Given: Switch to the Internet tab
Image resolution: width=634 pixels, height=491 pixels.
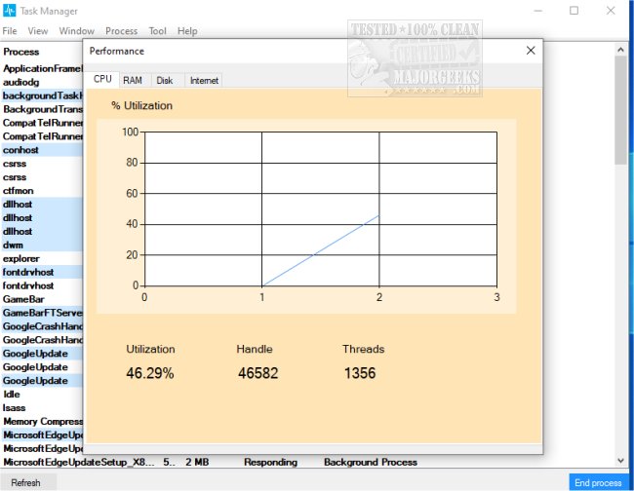Looking at the screenshot, I should (204, 80).
